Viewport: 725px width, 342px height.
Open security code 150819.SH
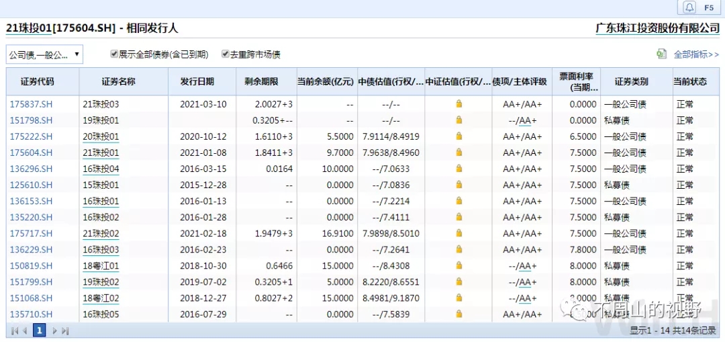click(x=32, y=266)
